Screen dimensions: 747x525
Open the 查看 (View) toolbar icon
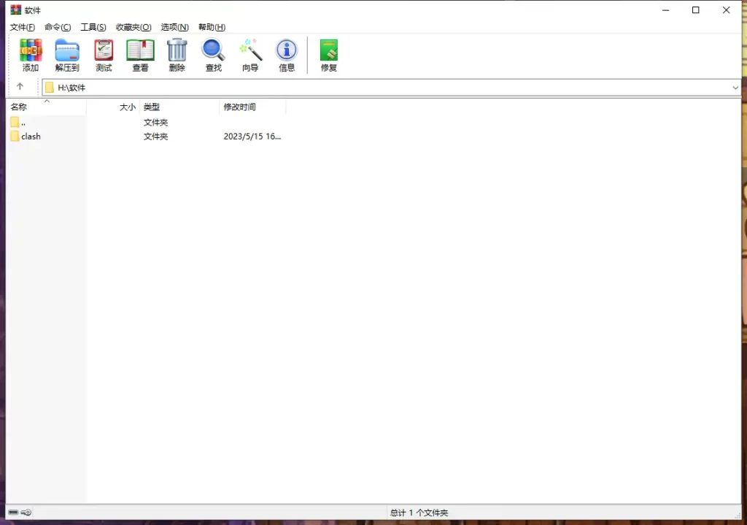tap(140, 55)
